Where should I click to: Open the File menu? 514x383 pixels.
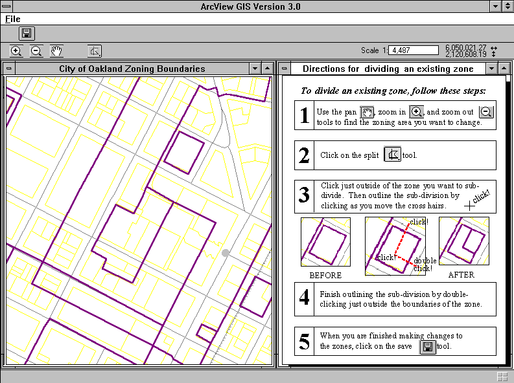(x=13, y=19)
